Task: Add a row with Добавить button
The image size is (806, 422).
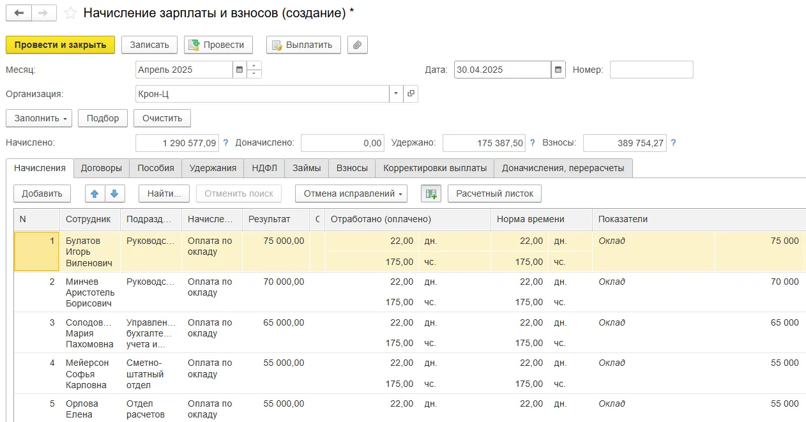Action: click(x=42, y=193)
